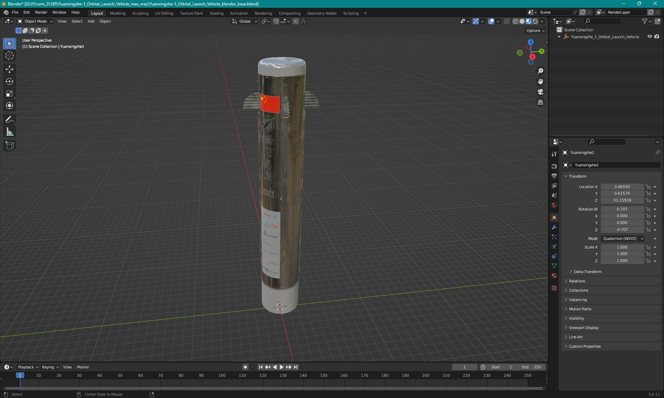The image size is (664, 398).
Task: Open the View Layer properties tab
Action: [x=554, y=186]
